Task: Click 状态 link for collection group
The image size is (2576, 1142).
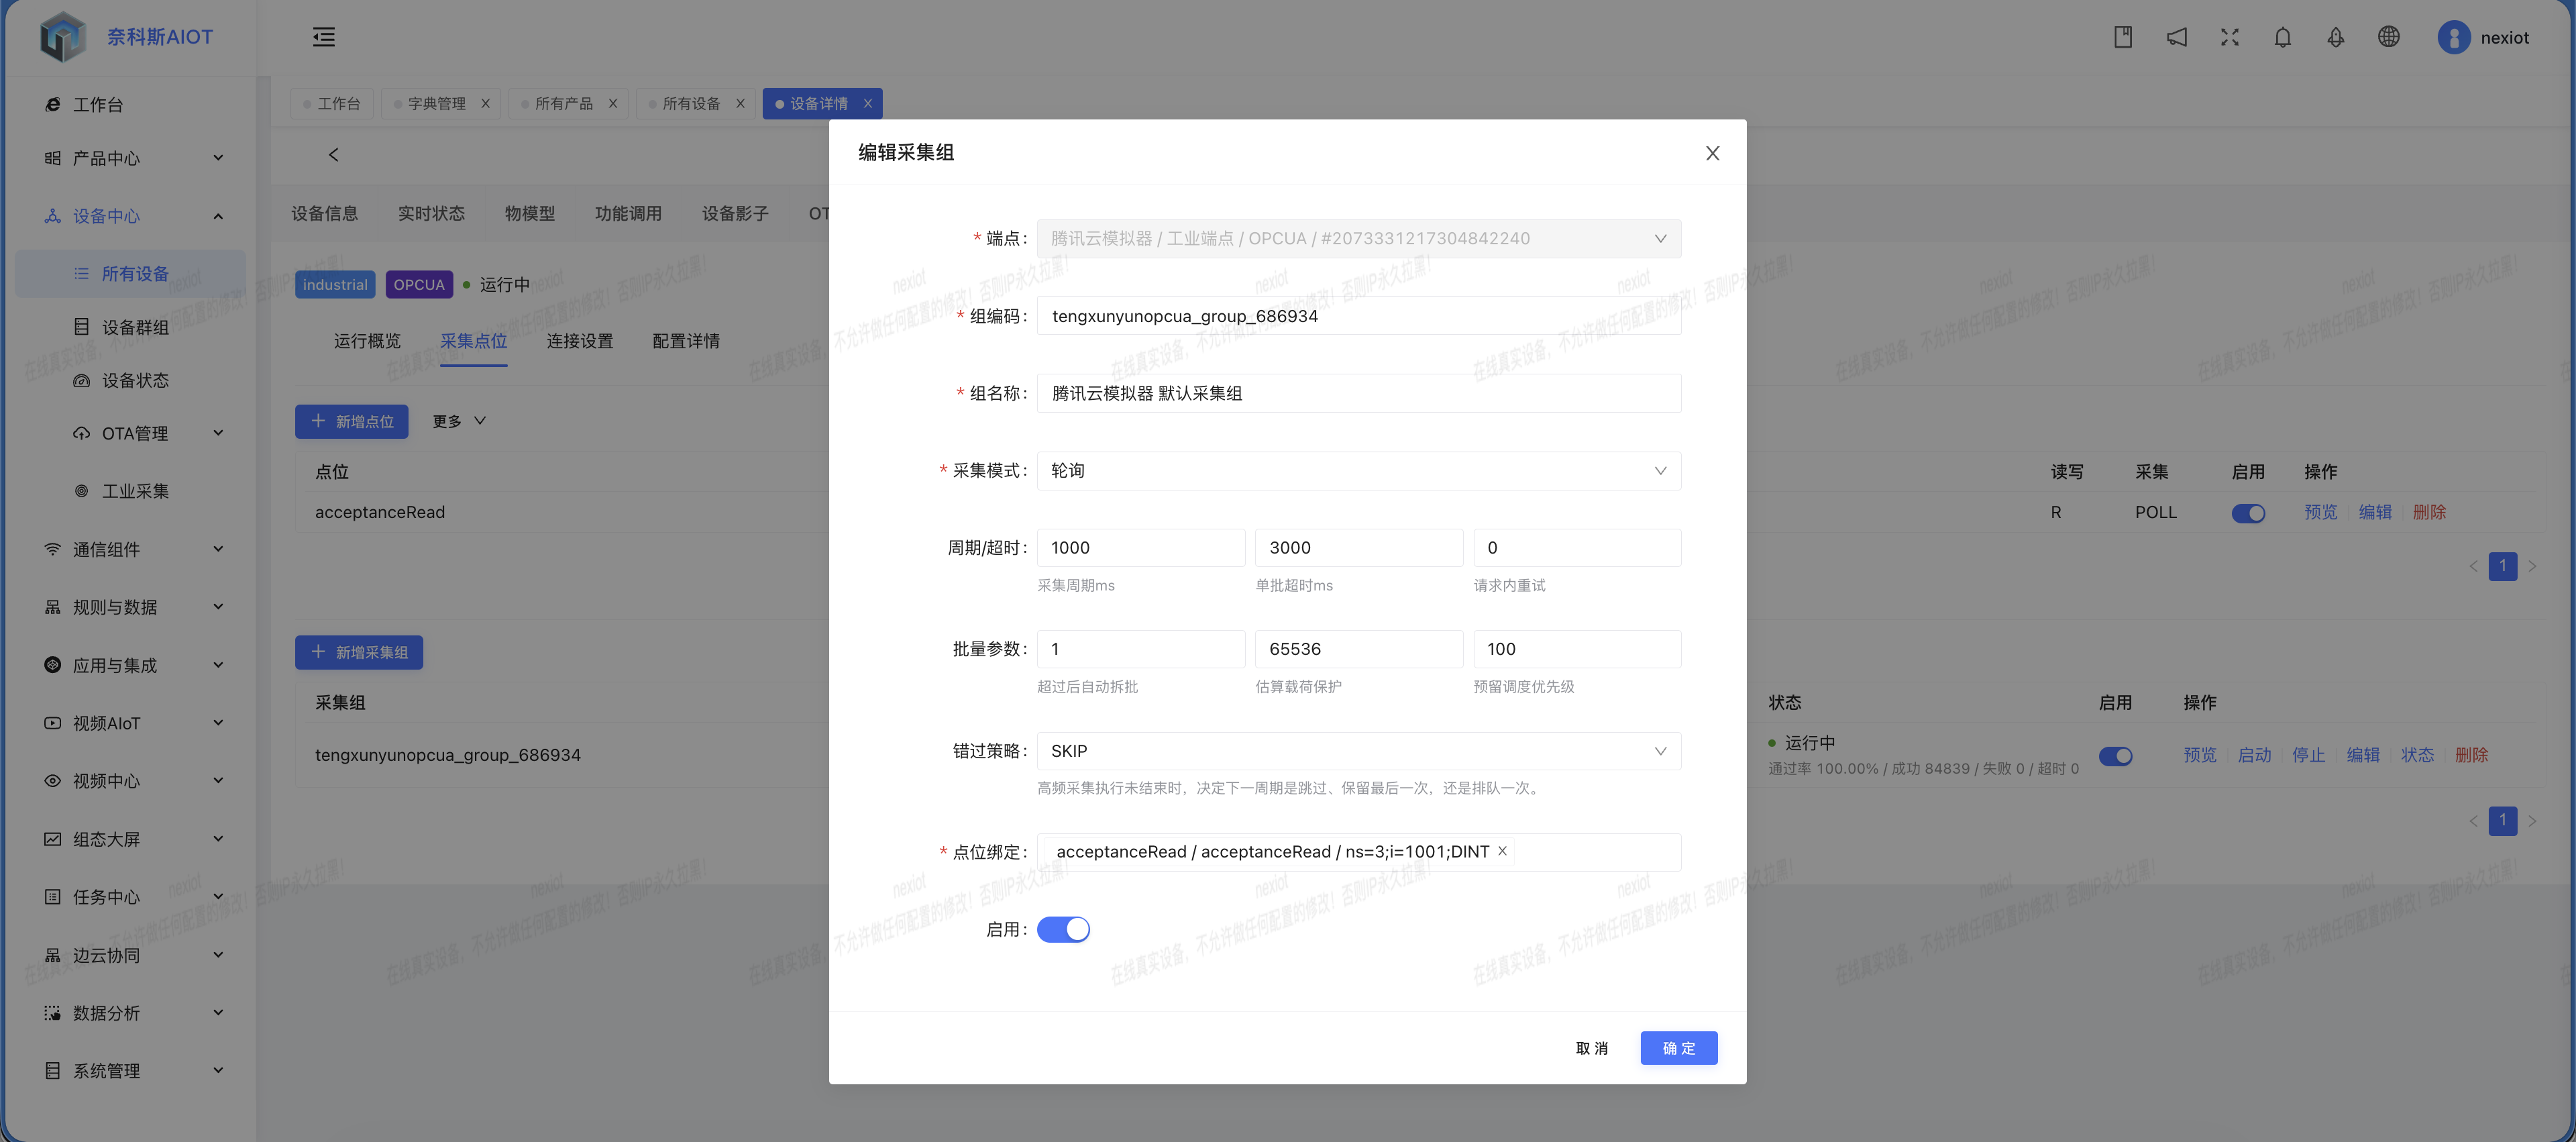Action: pyautogui.click(x=2417, y=756)
